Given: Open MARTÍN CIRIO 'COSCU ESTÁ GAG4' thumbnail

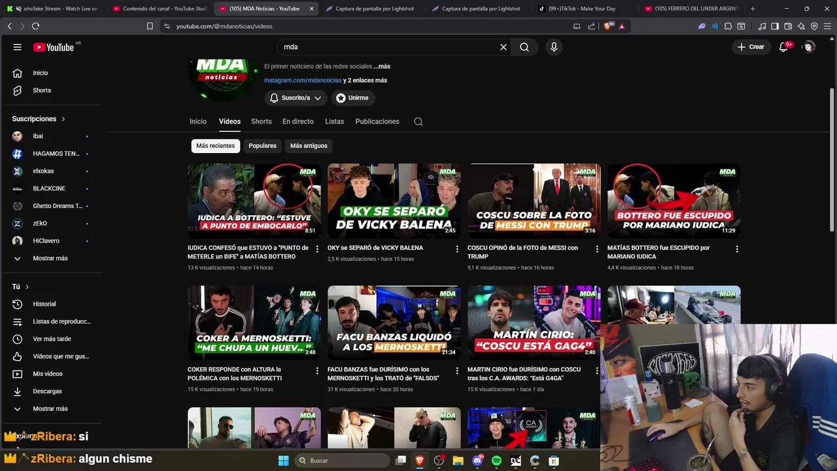Looking at the screenshot, I should (534, 323).
